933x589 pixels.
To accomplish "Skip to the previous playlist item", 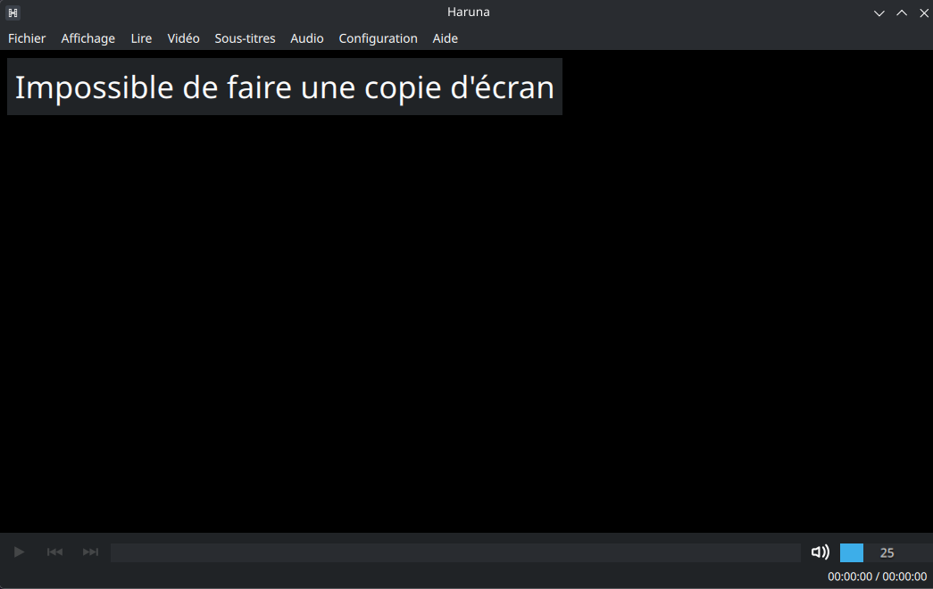I will 54,552.
